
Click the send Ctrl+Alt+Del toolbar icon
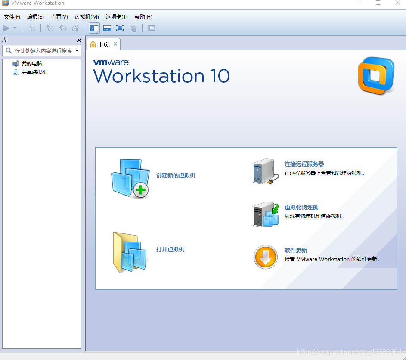31,28
